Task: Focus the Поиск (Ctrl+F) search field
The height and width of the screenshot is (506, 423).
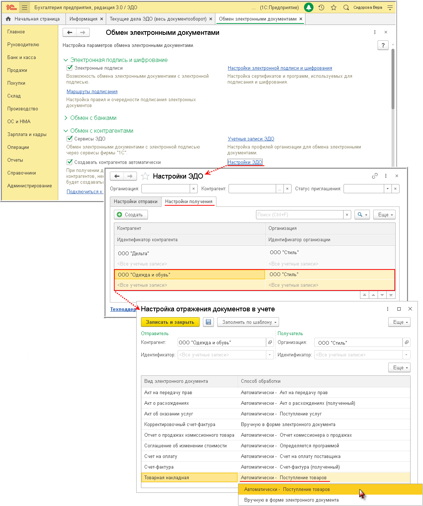Action: pos(300,214)
